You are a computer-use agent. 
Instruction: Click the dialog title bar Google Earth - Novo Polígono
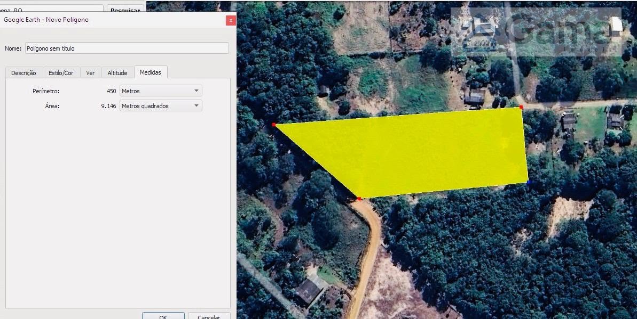pyautogui.click(x=113, y=20)
